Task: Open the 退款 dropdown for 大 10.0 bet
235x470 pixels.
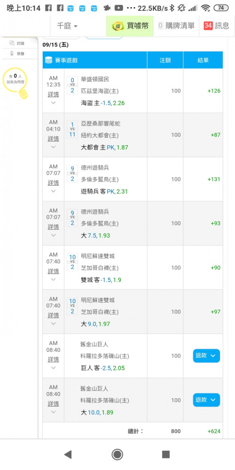Action: (206, 400)
